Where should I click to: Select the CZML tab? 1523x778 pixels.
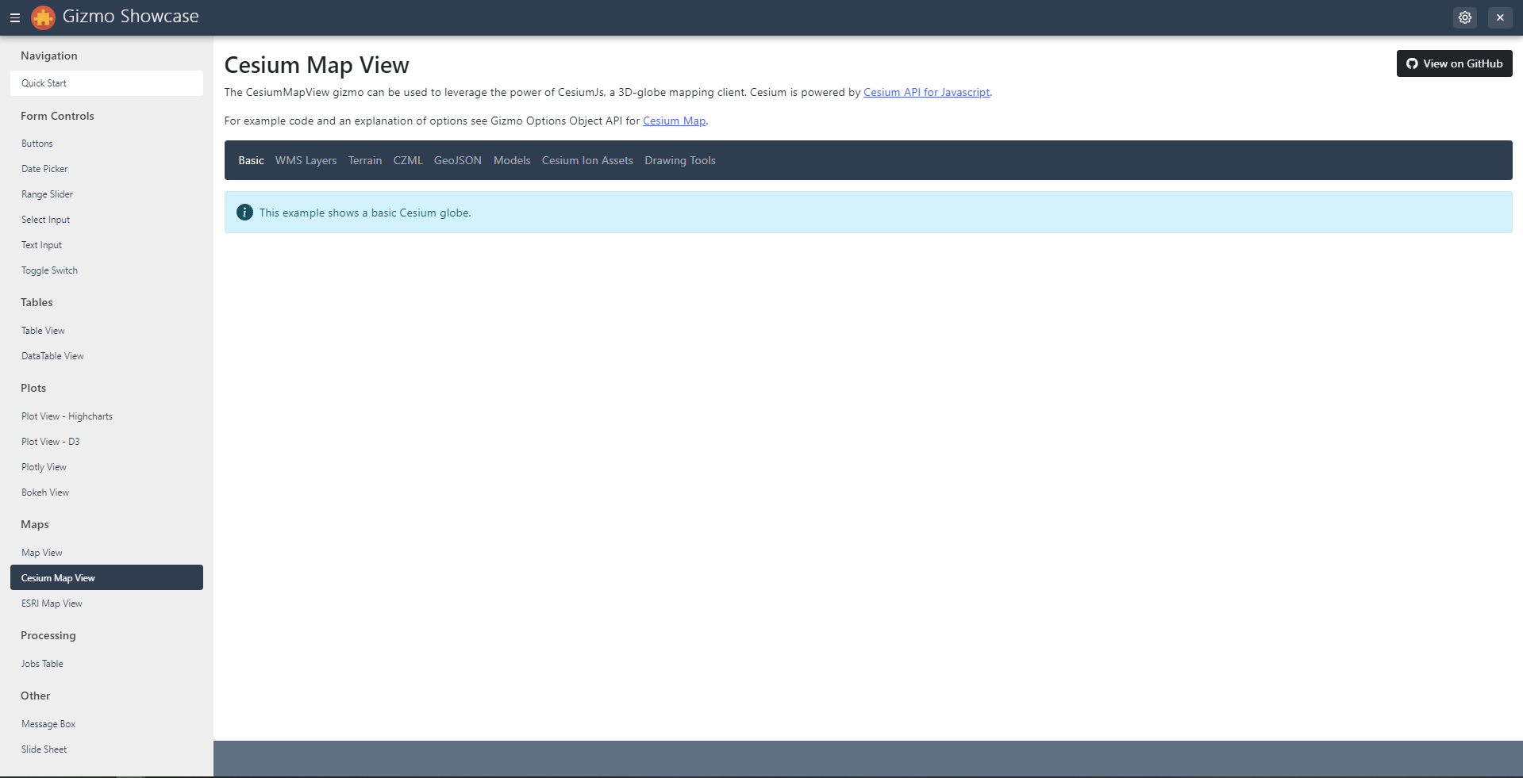(x=408, y=160)
